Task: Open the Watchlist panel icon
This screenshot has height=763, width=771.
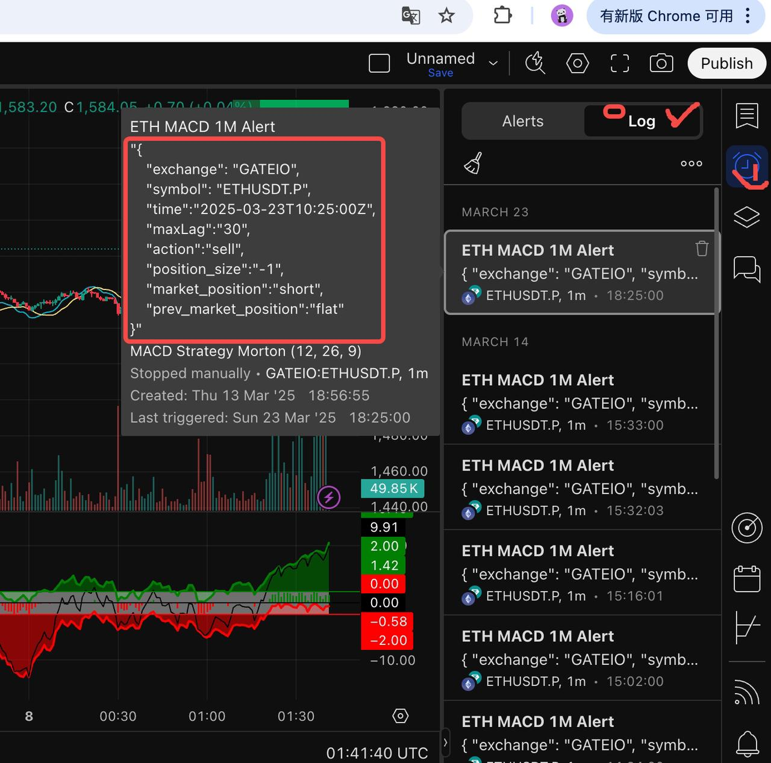Action: point(747,115)
